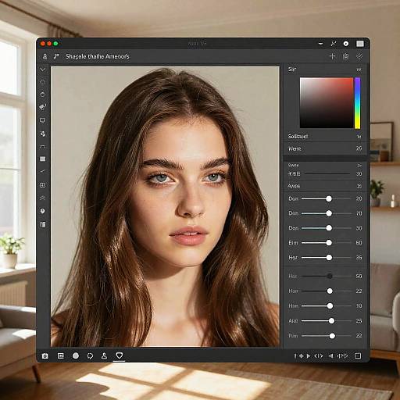The image size is (400, 400).
Task: Select the home icon in the left toolbar
Action: (x=42, y=82)
